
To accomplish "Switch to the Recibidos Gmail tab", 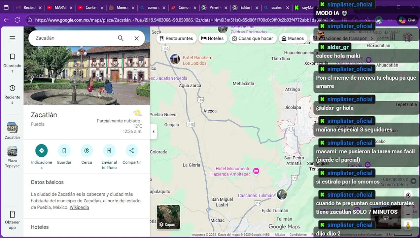I will coord(28,7).
